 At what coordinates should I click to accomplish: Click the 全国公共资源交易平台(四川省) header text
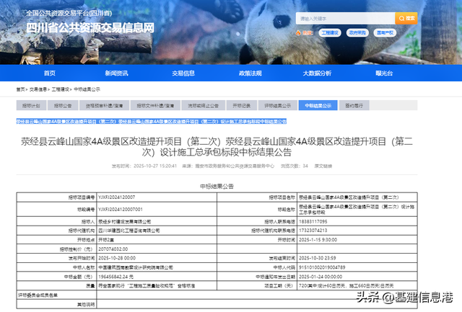(69, 13)
